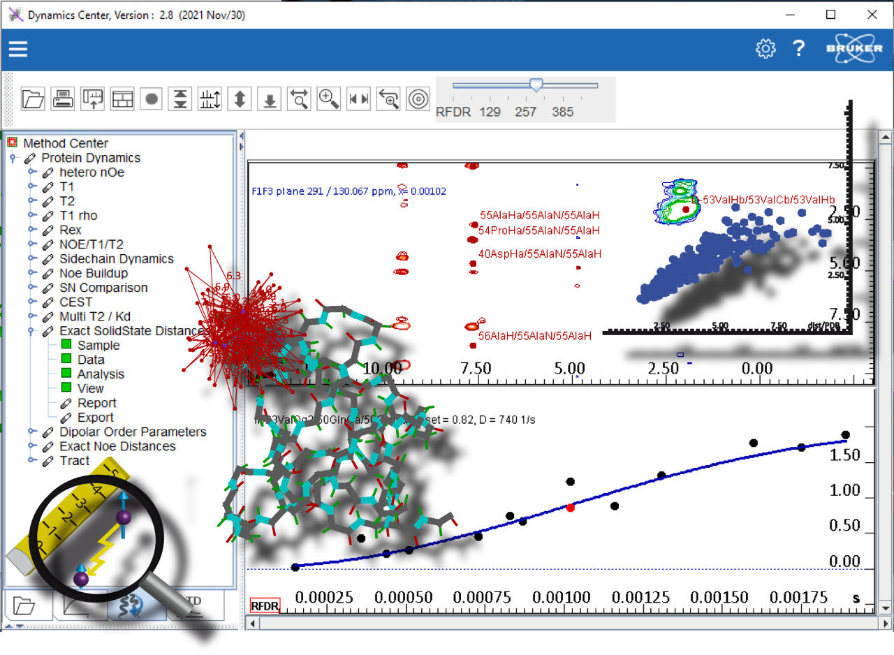Click the zoom-in magnifier toolbar icon

click(328, 99)
